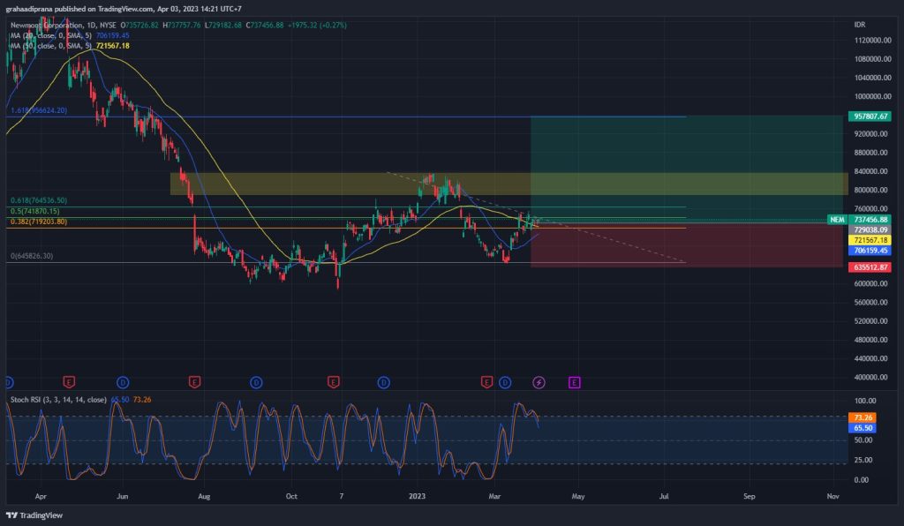Screen dimensions: 904x526
Task: Click the red 635512.87 stop price label
Action: tap(870, 267)
